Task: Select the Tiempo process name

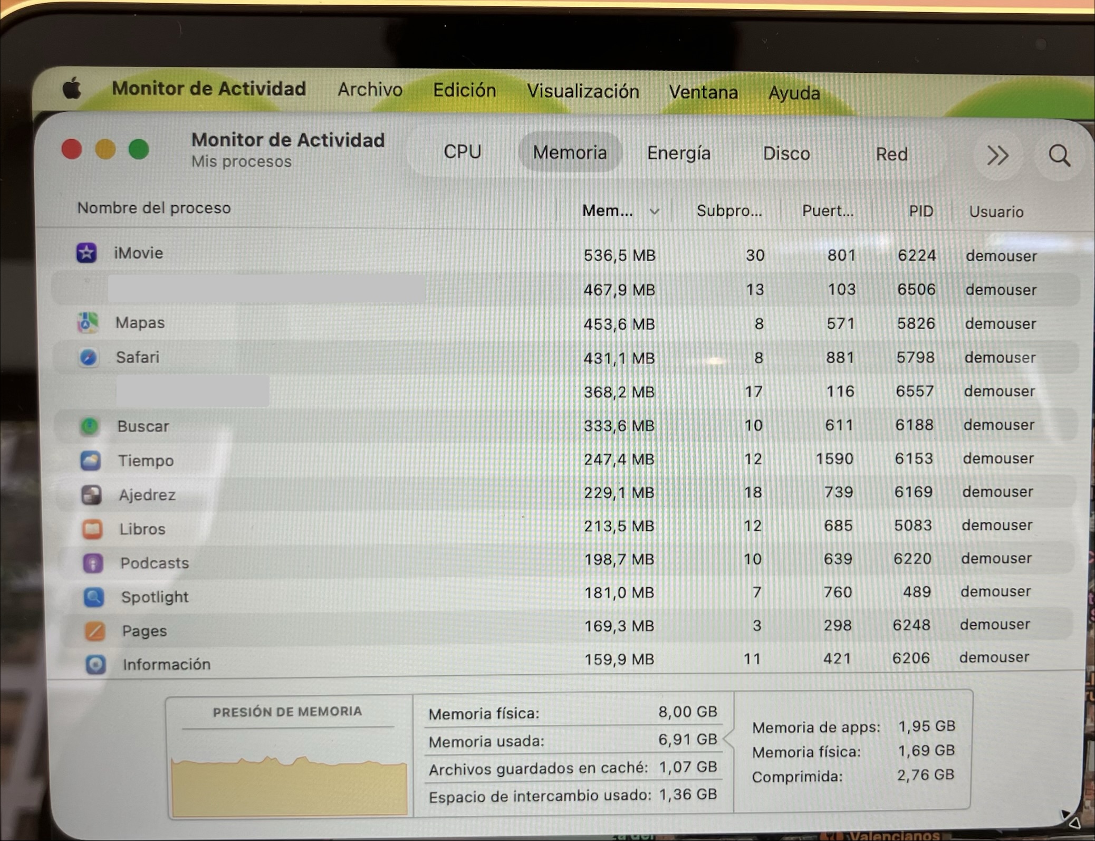Action: [146, 461]
